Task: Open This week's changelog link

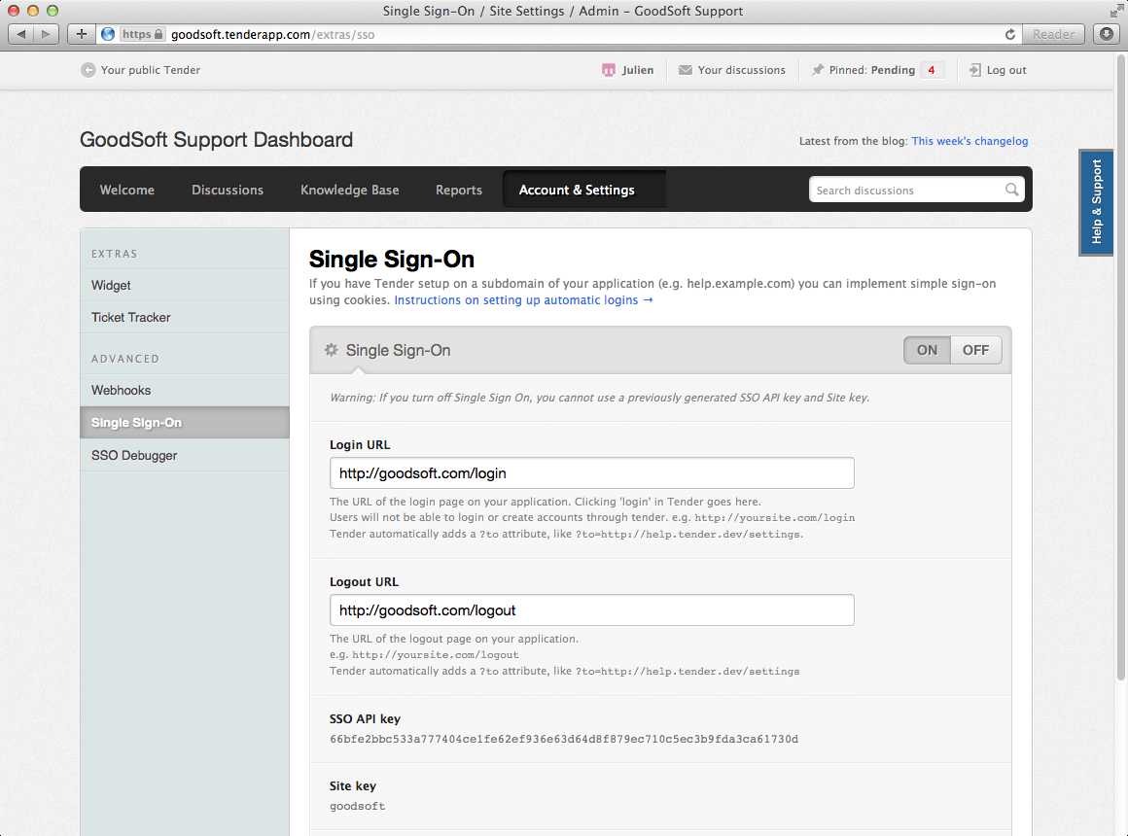Action: coord(969,141)
